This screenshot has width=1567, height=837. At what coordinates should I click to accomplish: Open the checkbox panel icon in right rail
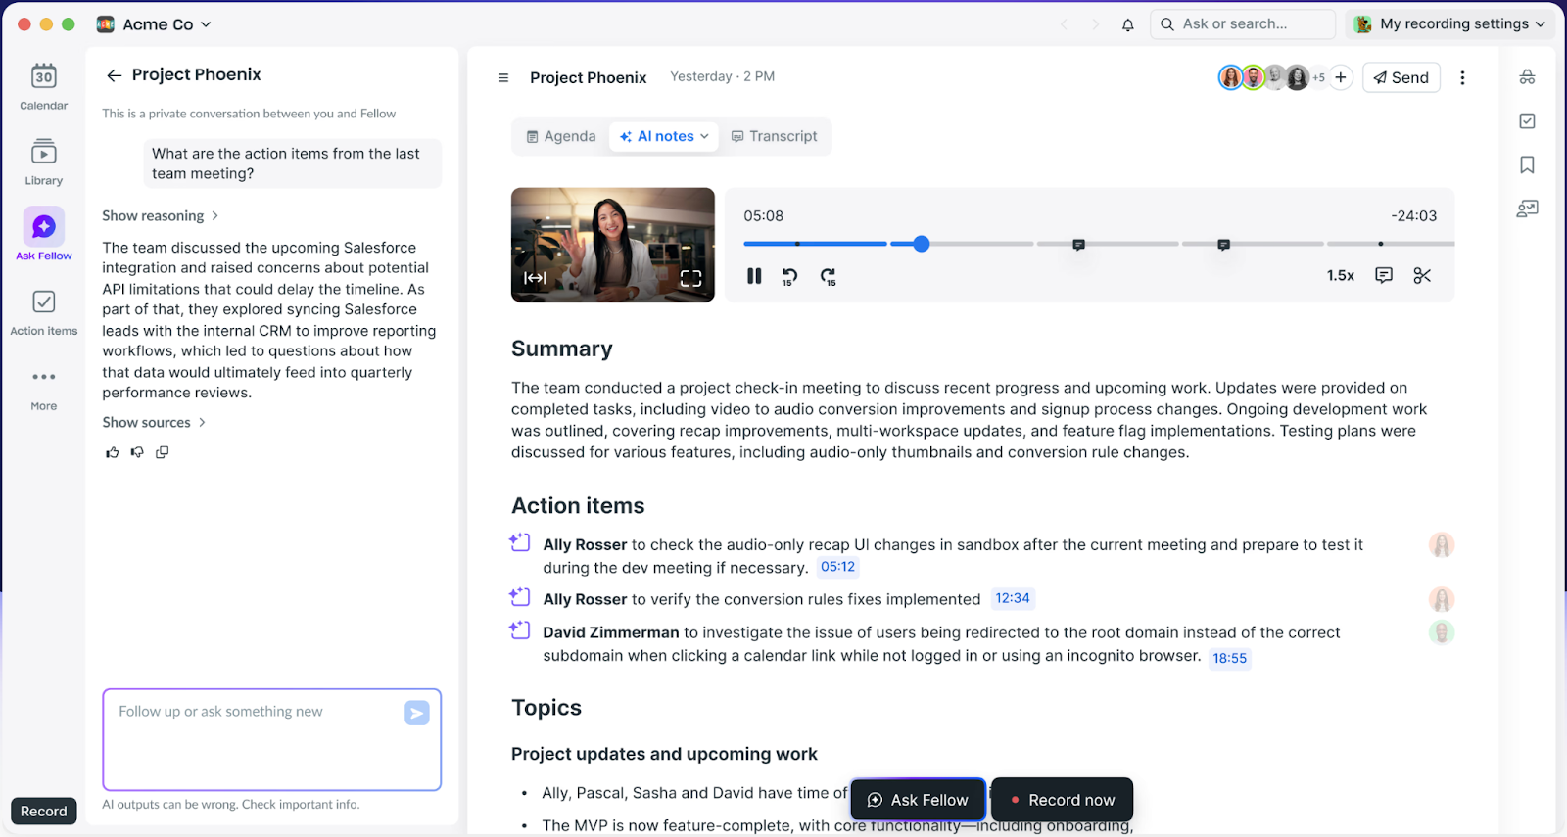point(1527,121)
